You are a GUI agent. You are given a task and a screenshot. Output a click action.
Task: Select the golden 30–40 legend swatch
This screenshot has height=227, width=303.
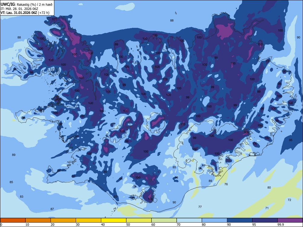pos(88,220)
